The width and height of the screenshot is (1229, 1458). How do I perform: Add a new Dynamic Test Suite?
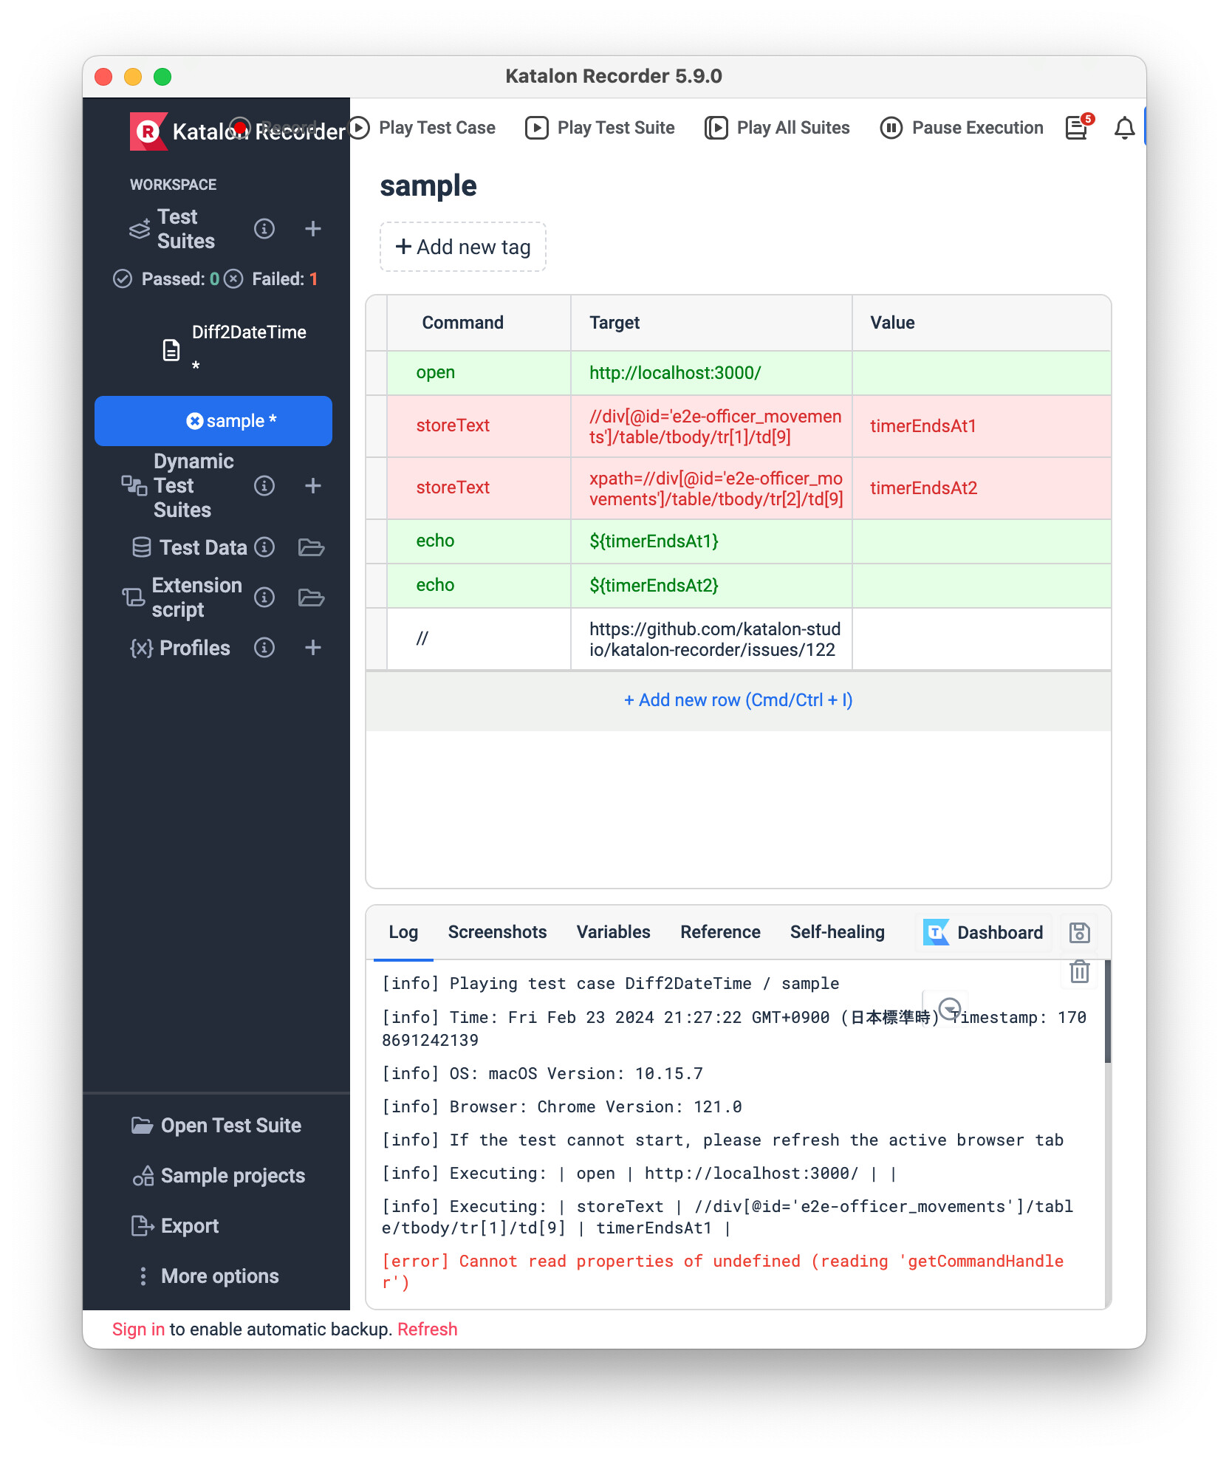(313, 485)
